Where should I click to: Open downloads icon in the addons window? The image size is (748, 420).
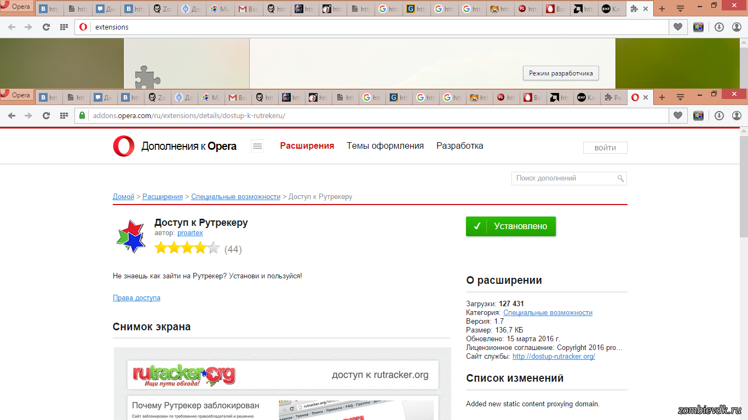pos(720,115)
